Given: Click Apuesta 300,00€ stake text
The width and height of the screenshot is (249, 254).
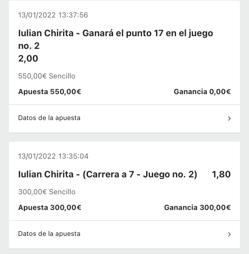Looking at the screenshot, I should pos(50,208).
